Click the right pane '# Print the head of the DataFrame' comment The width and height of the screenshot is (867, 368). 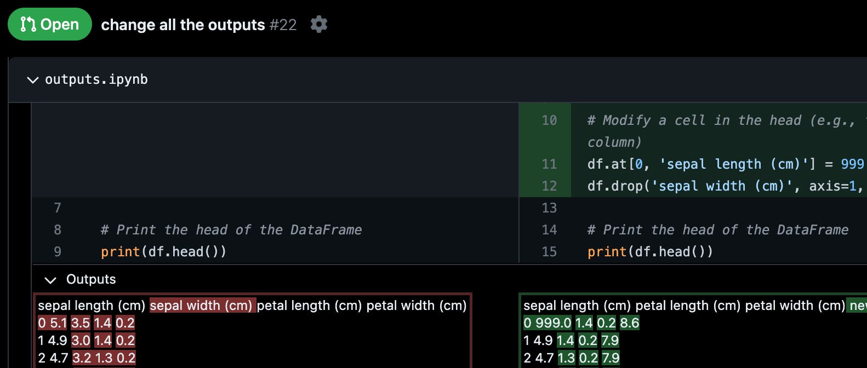[x=718, y=230]
